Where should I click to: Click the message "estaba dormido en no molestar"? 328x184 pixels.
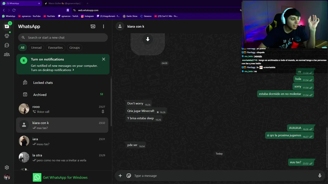click(285, 94)
